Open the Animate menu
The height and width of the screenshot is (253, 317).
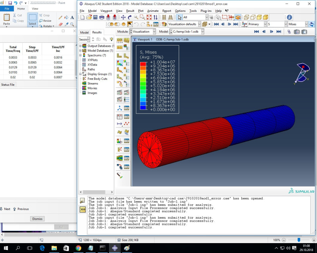(x=153, y=11)
